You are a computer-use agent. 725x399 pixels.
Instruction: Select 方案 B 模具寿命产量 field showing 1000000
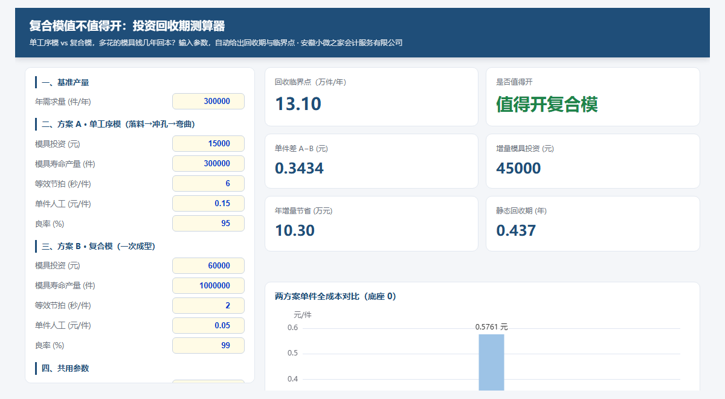pyautogui.click(x=208, y=286)
